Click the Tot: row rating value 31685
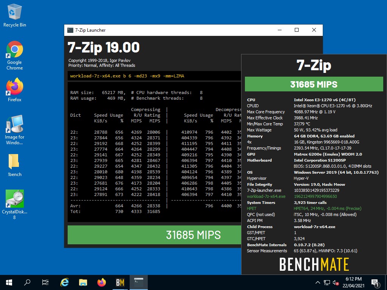This screenshot has height=290, width=387. pyautogui.click(x=153, y=211)
